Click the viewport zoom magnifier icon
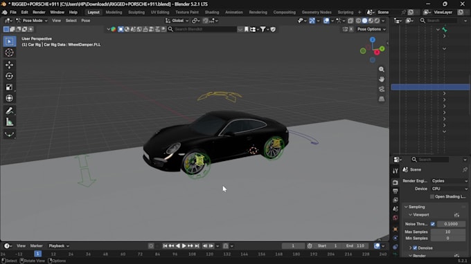The image size is (471, 264). (x=382, y=70)
